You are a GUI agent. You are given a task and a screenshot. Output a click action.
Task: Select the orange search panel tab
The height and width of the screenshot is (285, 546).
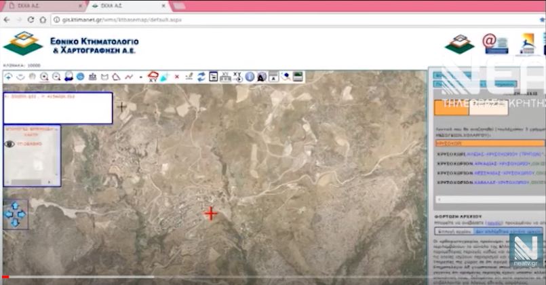(x=451, y=107)
